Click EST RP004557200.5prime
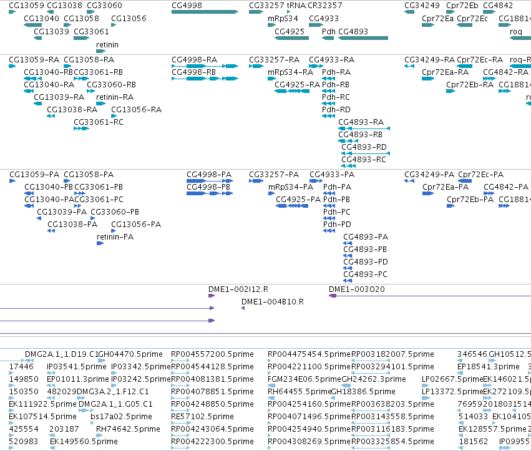Viewport: 531px width, 451px height. coord(212,354)
